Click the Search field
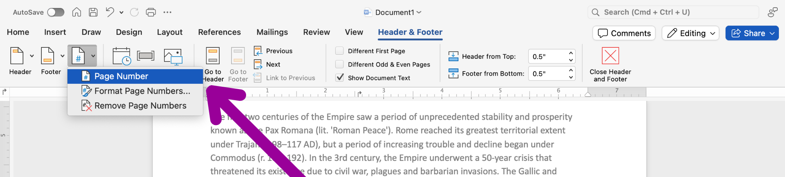 [673, 12]
